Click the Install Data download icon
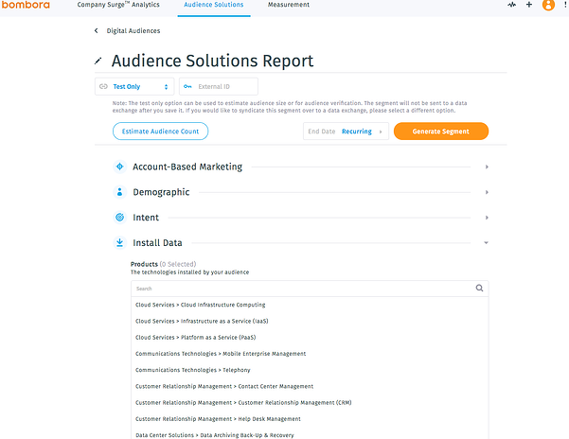The image size is (569, 439). click(x=119, y=242)
